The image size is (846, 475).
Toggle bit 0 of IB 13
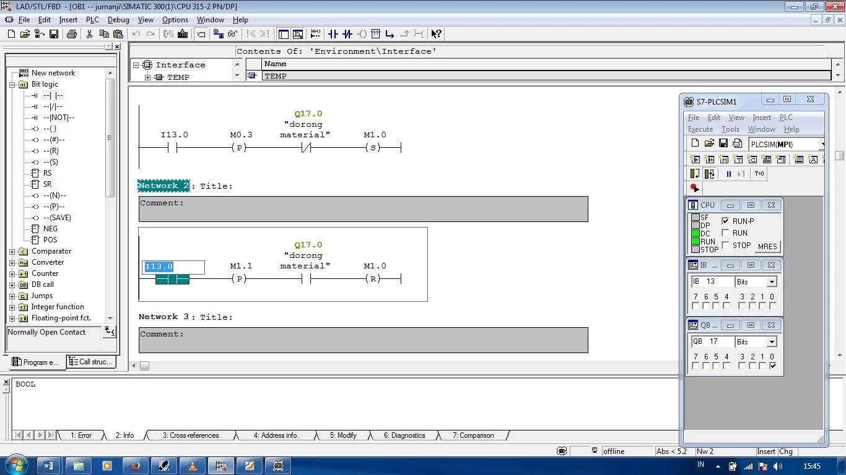pos(772,306)
